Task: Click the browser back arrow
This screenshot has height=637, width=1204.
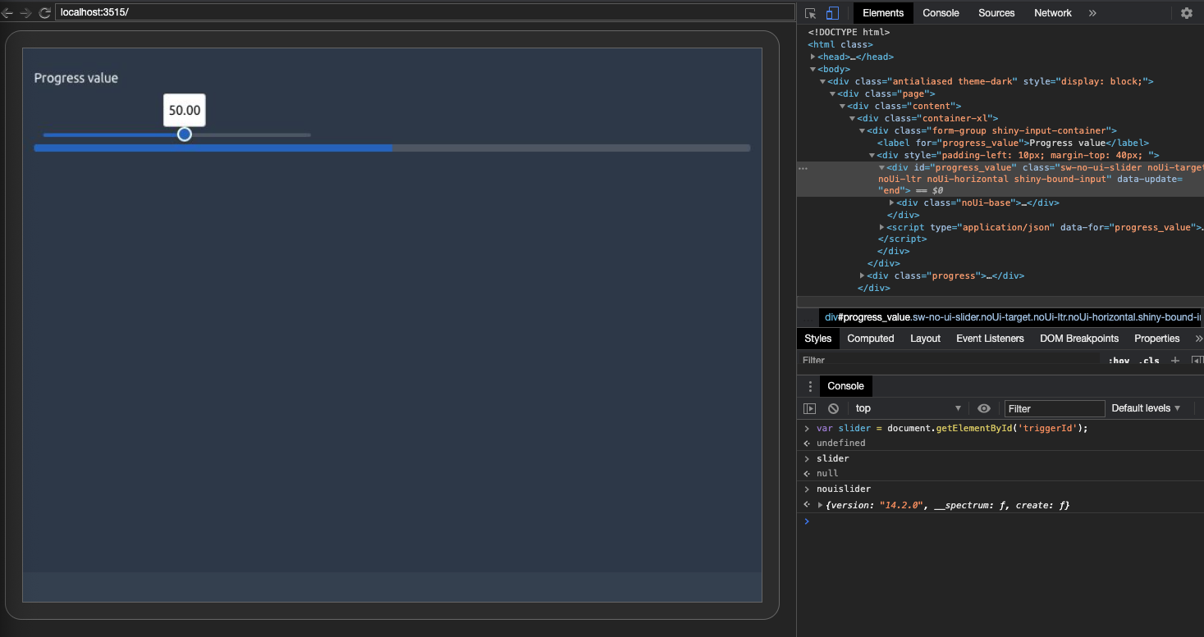Action: pyautogui.click(x=7, y=13)
